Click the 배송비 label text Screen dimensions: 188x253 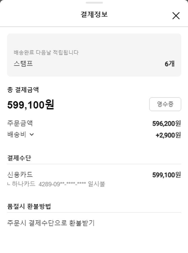pos(17,135)
